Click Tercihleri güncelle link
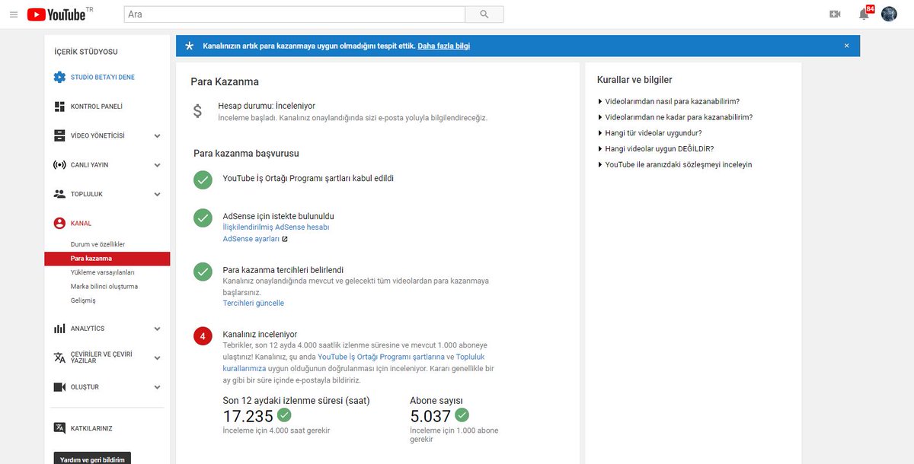 tap(253, 304)
